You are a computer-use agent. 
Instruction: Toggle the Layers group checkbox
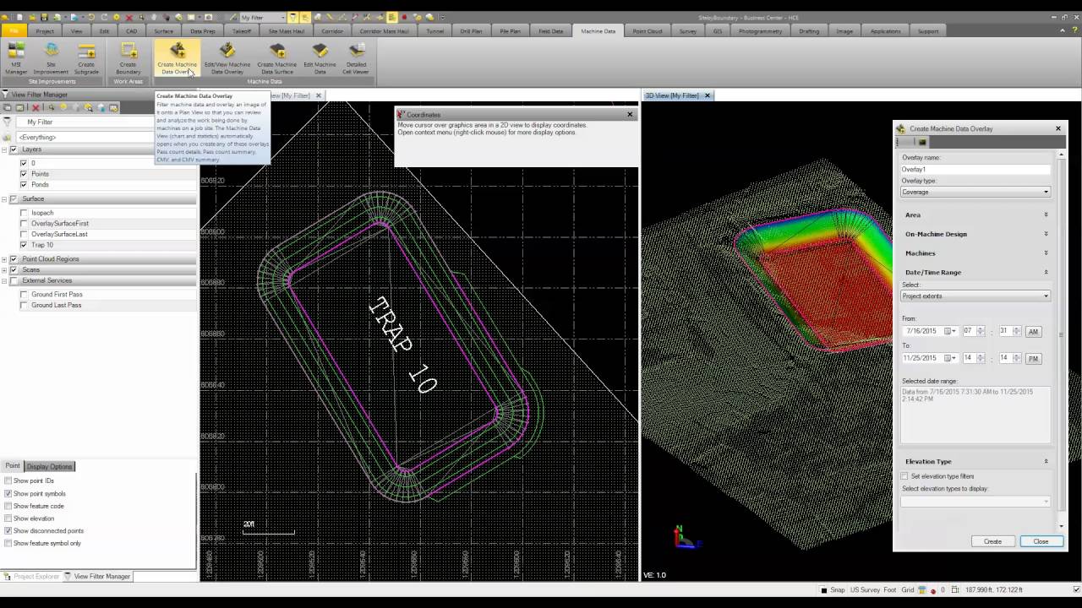coord(13,149)
